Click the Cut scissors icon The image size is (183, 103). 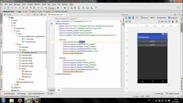point(20,8)
